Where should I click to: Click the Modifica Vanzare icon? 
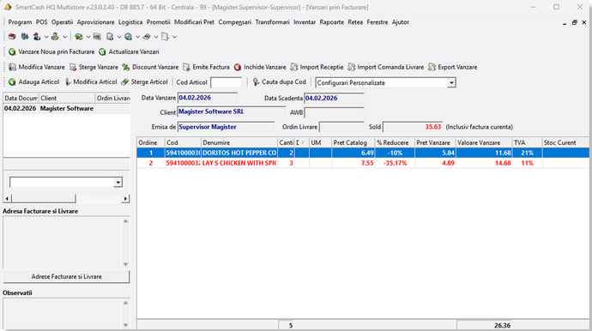(x=13, y=67)
